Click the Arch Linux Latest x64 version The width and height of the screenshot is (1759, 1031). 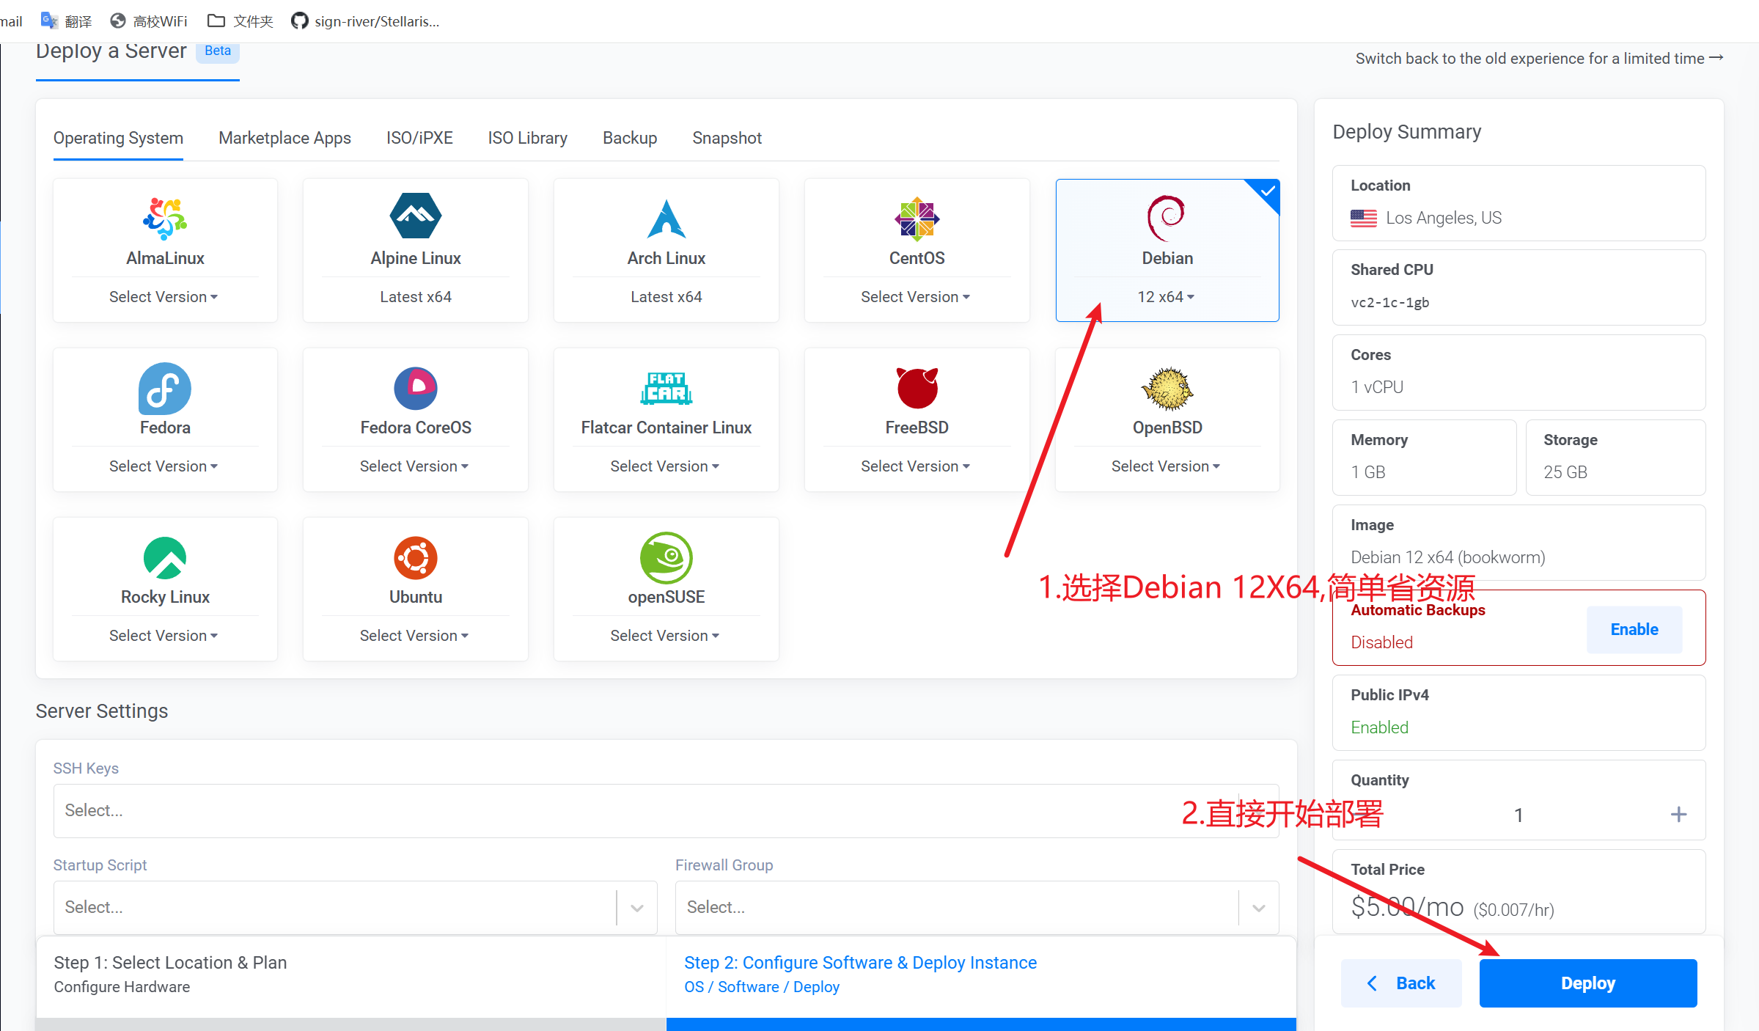pyautogui.click(x=666, y=297)
